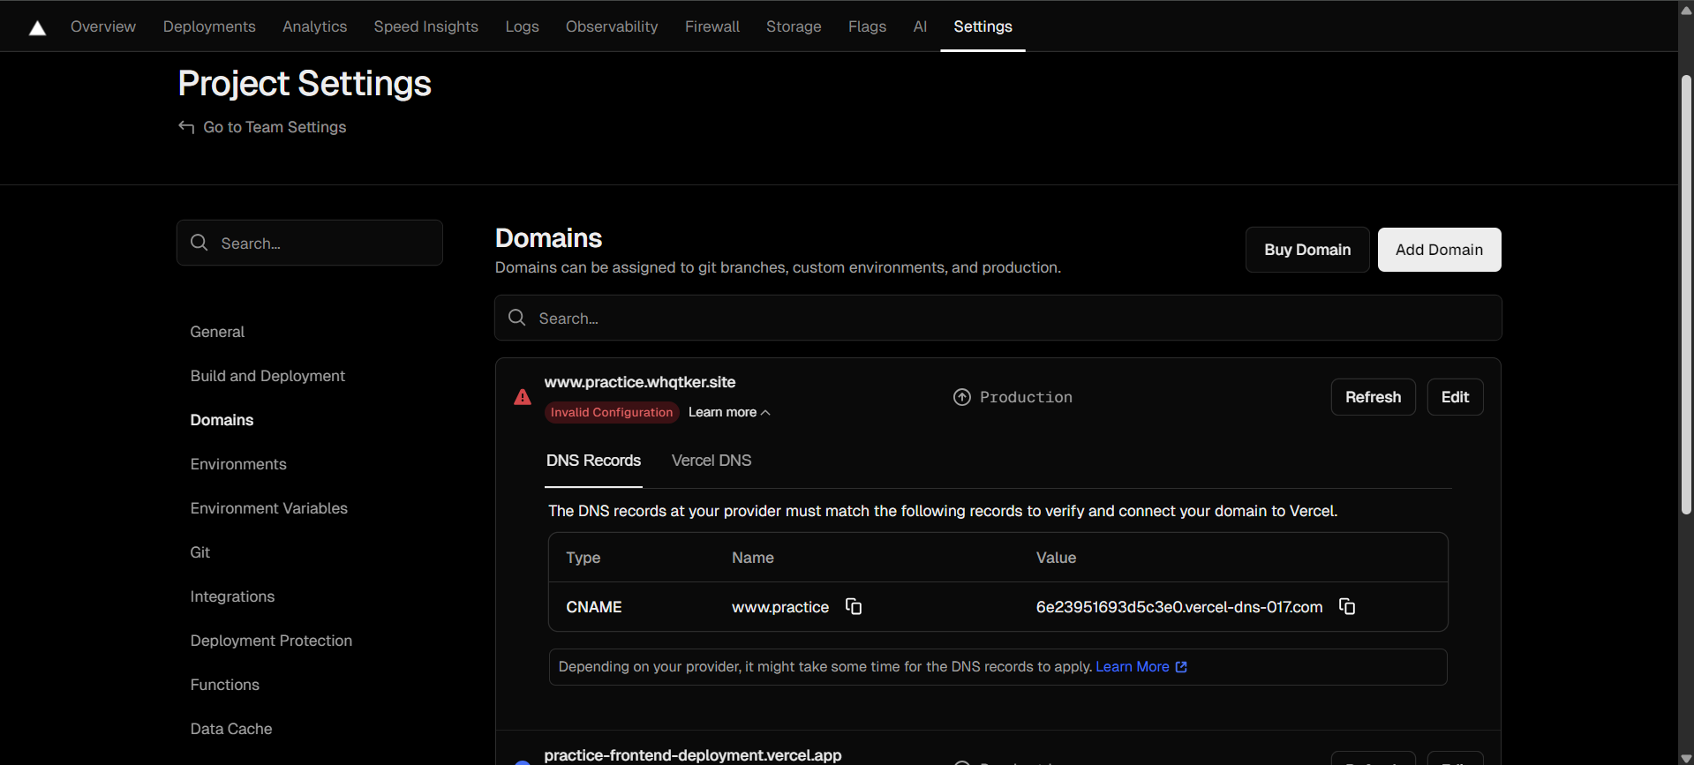Click the Production environment arrow icon
The width and height of the screenshot is (1694, 765).
[962, 397]
